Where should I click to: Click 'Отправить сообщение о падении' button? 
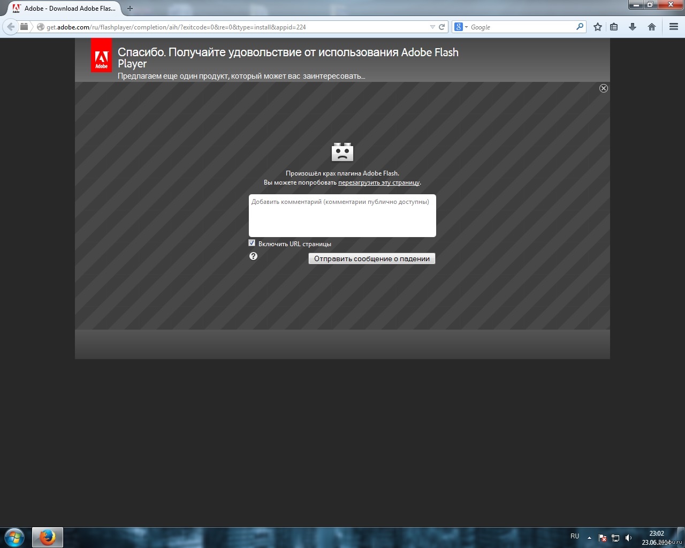pos(372,258)
